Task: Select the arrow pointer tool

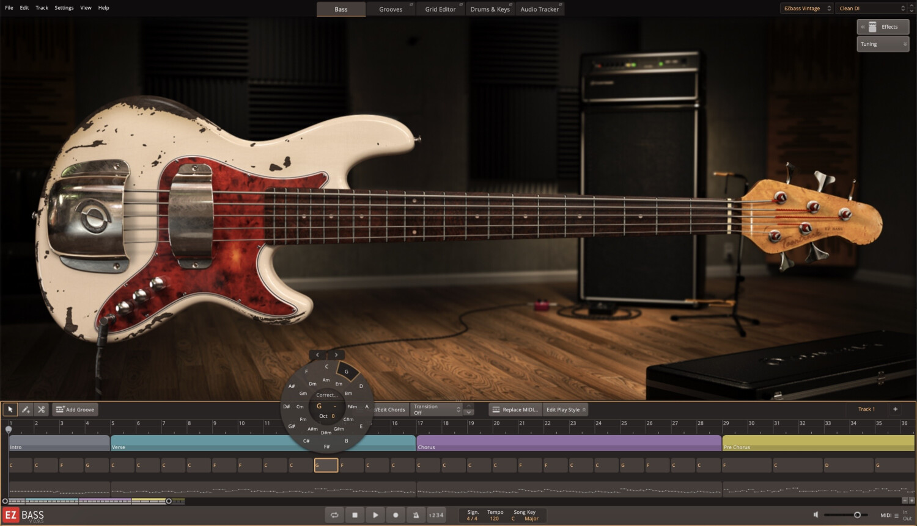Action: point(10,409)
